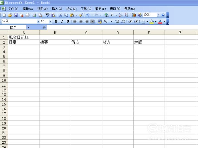Click the Paste clipboard icon

point(72,15)
